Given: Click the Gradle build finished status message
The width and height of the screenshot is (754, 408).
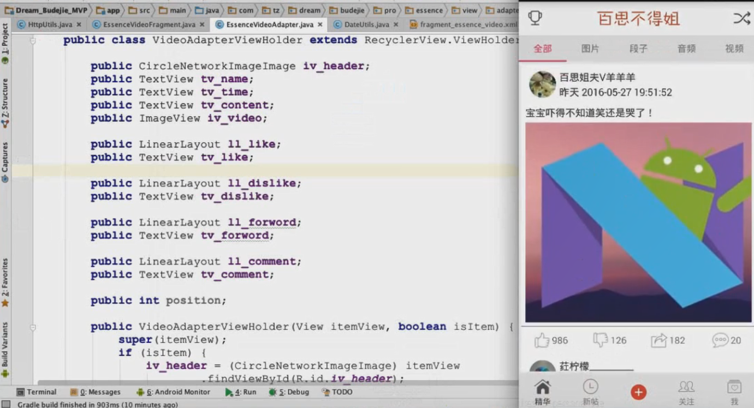Looking at the screenshot, I should [97, 404].
